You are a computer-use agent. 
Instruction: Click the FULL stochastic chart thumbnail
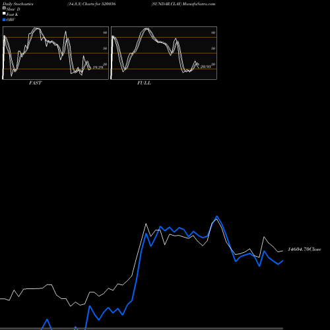(164, 53)
